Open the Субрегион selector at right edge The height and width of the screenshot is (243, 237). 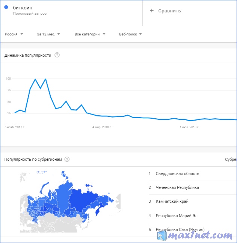click(231, 160)
